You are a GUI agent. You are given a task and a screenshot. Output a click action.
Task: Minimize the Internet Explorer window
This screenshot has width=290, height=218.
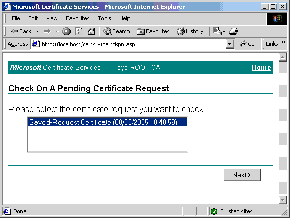pyautogui.click(x=264, y=7)
